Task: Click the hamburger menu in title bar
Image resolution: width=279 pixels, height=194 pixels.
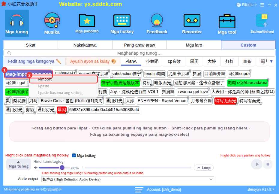Action: tap(262, 5)
